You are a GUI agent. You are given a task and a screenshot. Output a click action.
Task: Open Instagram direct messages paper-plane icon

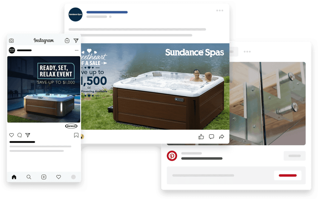(x=76, y=41)
